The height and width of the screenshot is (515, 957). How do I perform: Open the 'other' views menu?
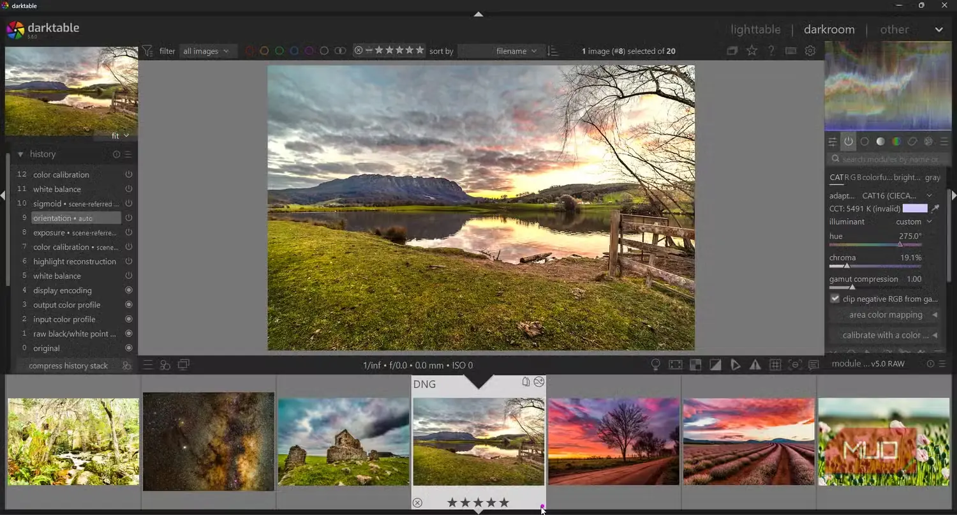tap(894, 29)
